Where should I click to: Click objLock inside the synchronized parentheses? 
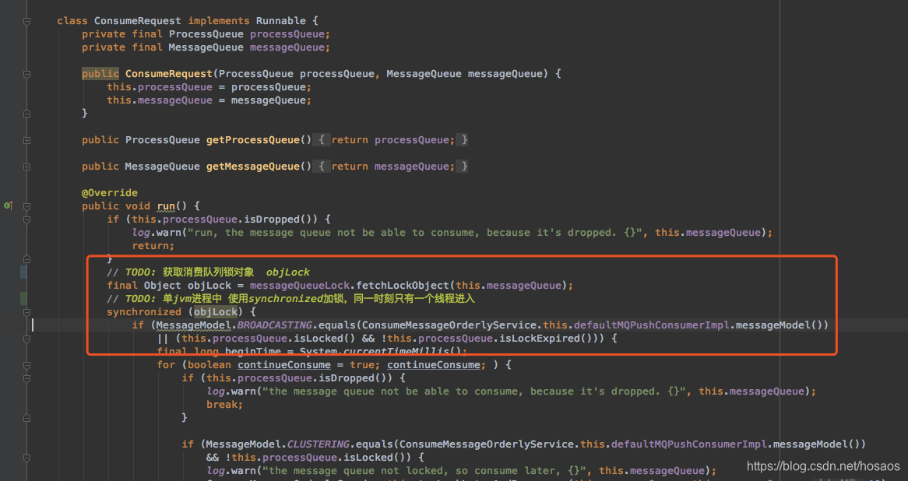coord(216,312)
